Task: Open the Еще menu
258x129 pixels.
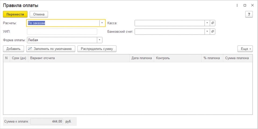Action: coord(245,49)
